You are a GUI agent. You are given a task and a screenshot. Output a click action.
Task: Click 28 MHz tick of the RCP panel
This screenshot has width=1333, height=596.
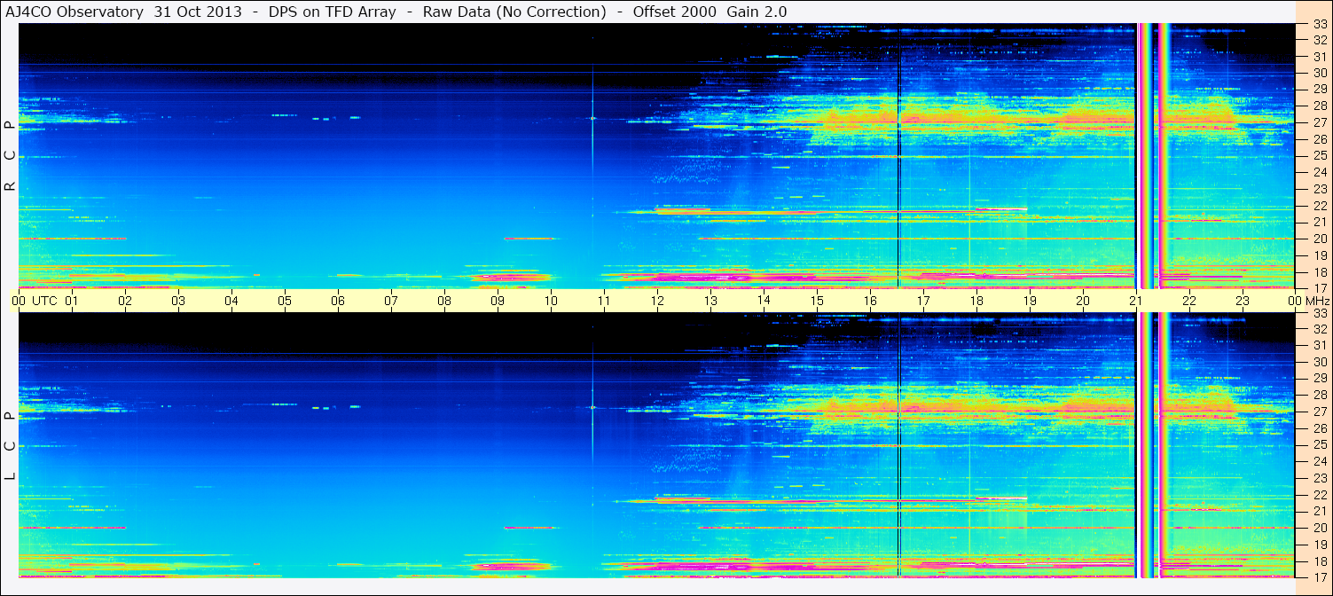[x=1320, y=106]
